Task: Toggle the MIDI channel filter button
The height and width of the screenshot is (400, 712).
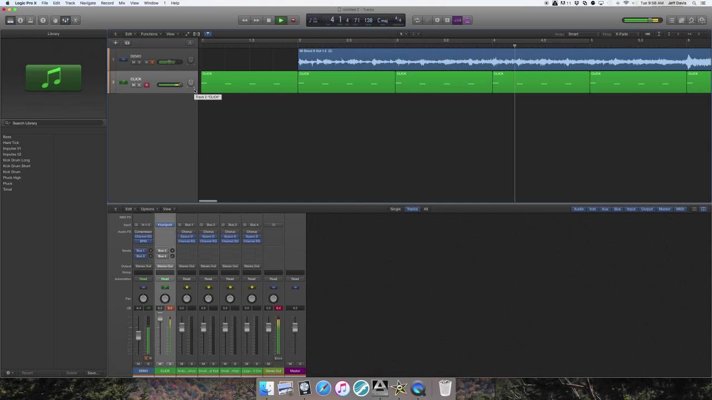Action: pos(680,209)
